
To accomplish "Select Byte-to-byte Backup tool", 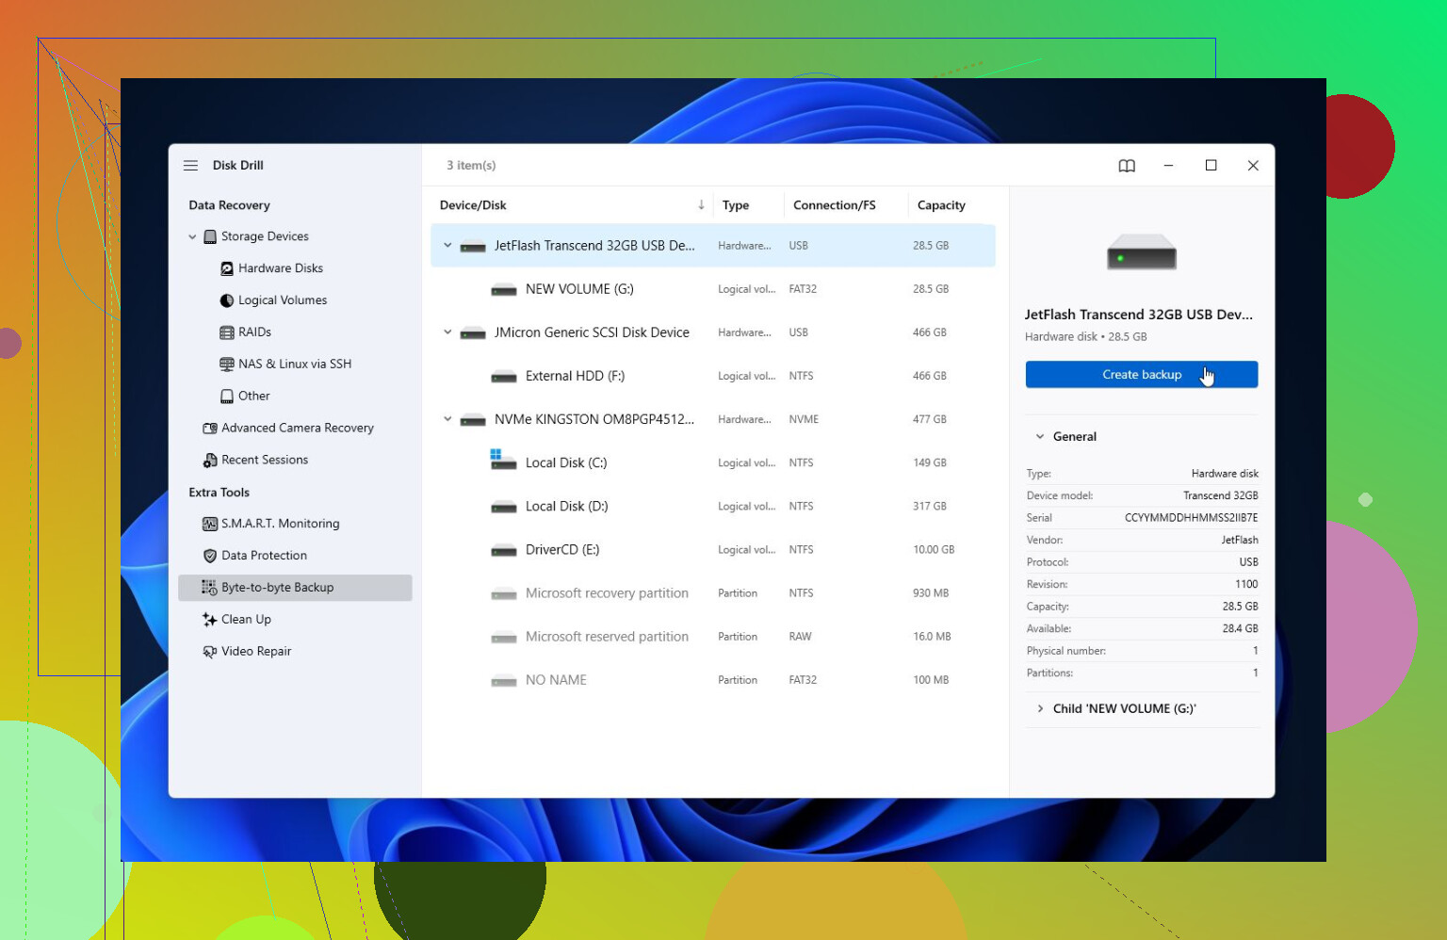I will click(x=295, y=588).
